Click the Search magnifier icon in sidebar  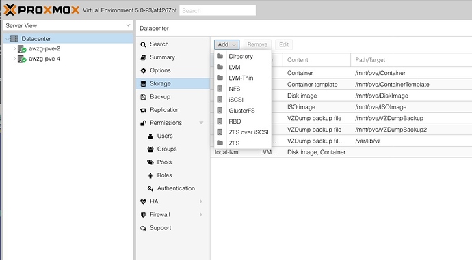[x=143, y=44]
